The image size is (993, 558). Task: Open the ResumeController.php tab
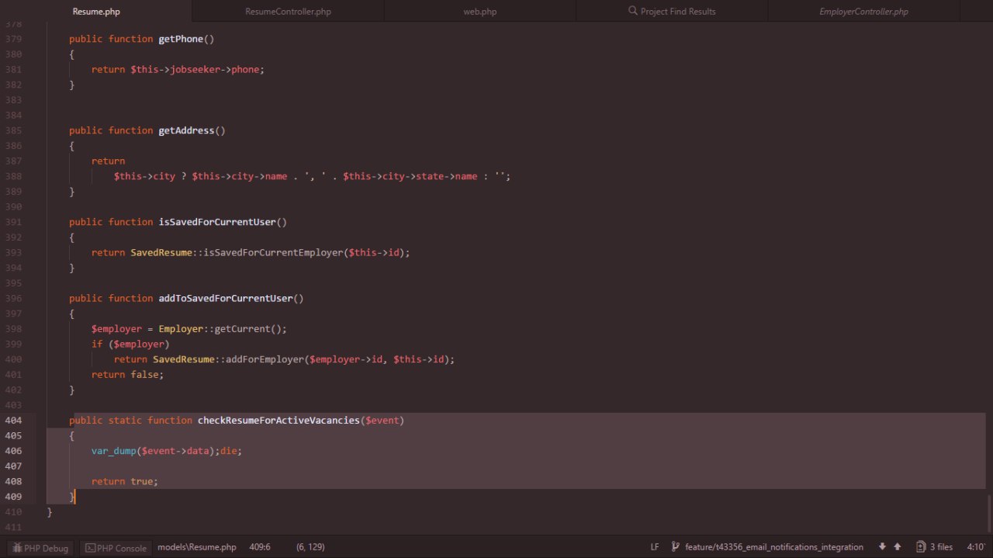[288, 12]
